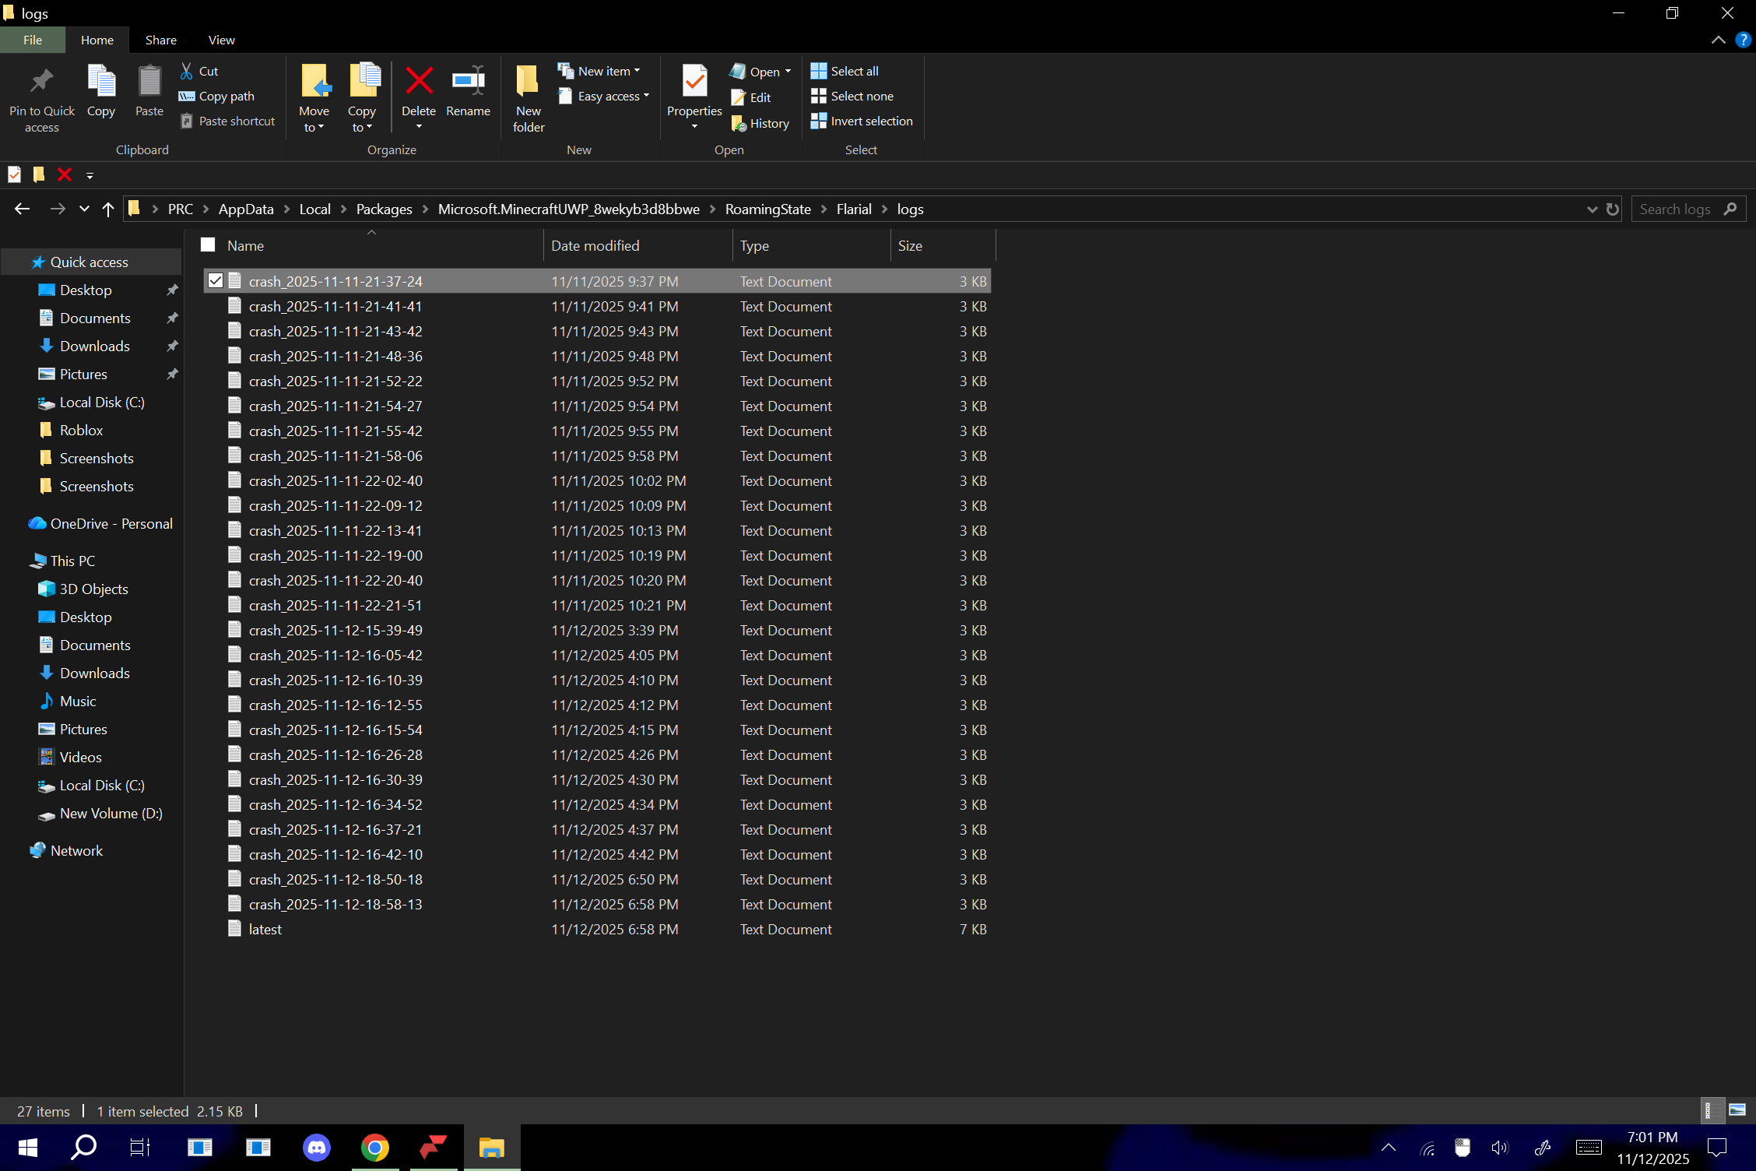Screen dimensions: 1756x1171
Task: Switch to large thumbnails view in status bar
Action: tap(1737, 1110)
